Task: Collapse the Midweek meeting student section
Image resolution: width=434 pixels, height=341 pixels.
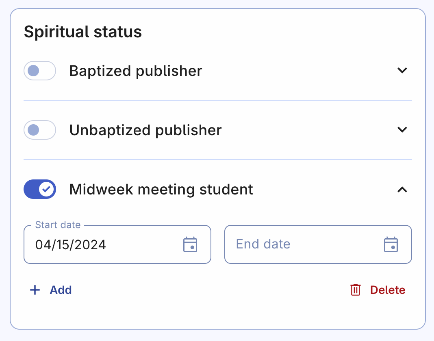Action: coord(402,190)
